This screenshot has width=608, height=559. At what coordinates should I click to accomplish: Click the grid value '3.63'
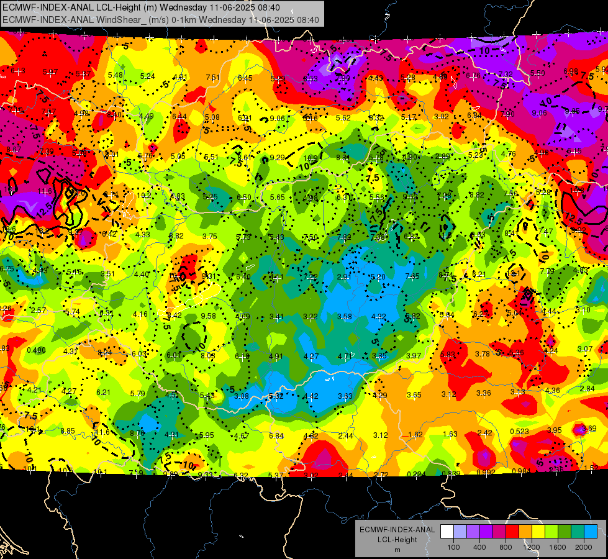coord(345,396)
